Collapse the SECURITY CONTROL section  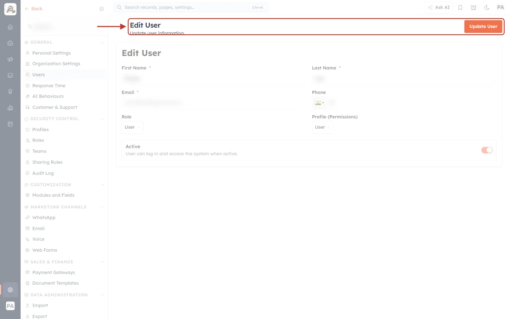point(102,119)
